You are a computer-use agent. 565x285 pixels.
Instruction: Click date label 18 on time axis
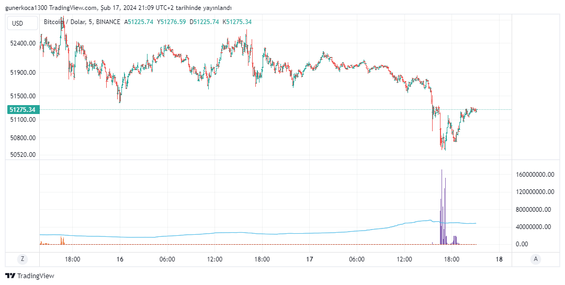499,259
